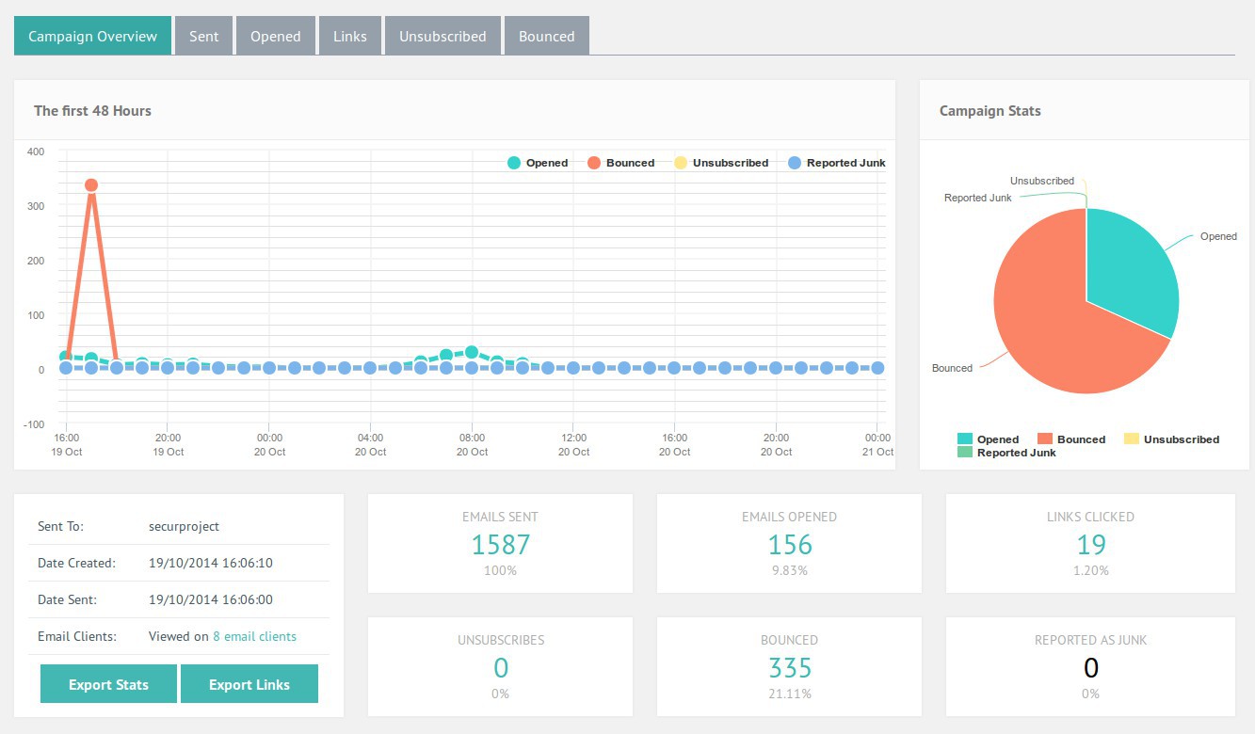The image size is (1255, 734).
Task: Toggle Reported Junk series in line chart legend
Action: (x=836, y=163)
